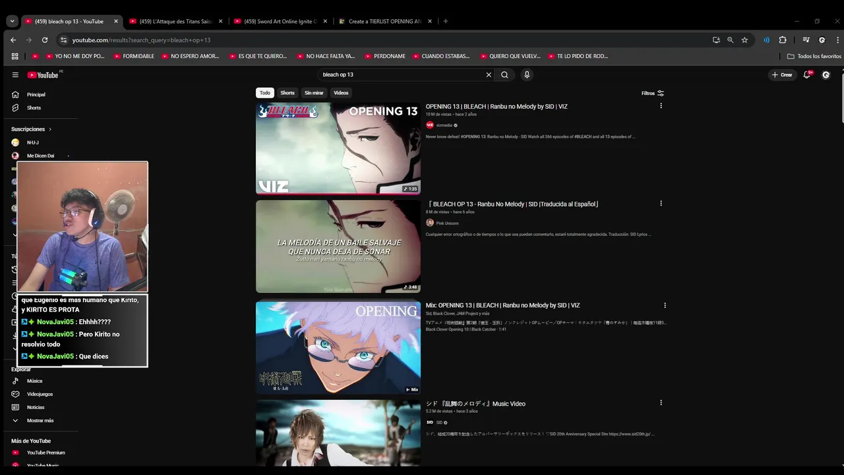The image size is (844, 475).
Task: Open the OPENING Mix thumbnail
Action: coord(338,348)
